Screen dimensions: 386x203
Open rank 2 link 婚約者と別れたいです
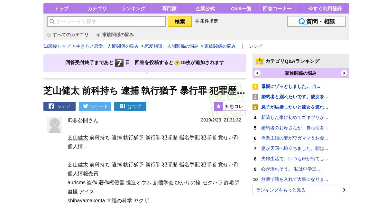[x=295, y=97]
